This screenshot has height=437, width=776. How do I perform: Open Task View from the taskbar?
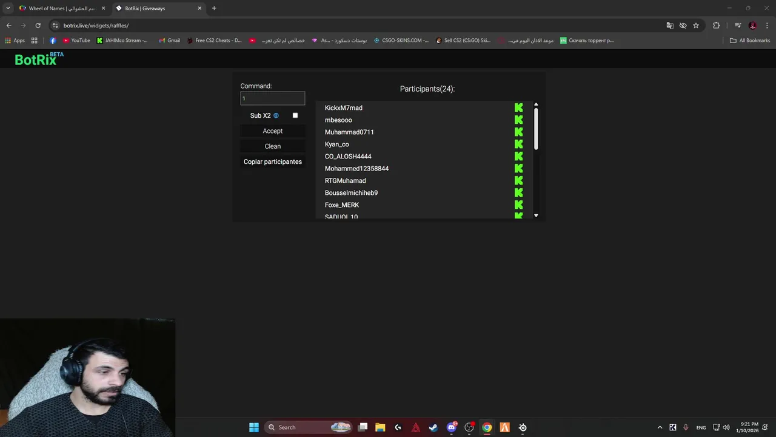coord(363,427)
